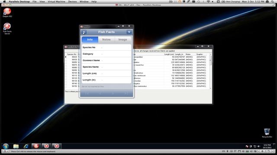Open the Image tab in Fish Facts
The width and height of the screenshot is (277, 155).
tap(123, 40)
